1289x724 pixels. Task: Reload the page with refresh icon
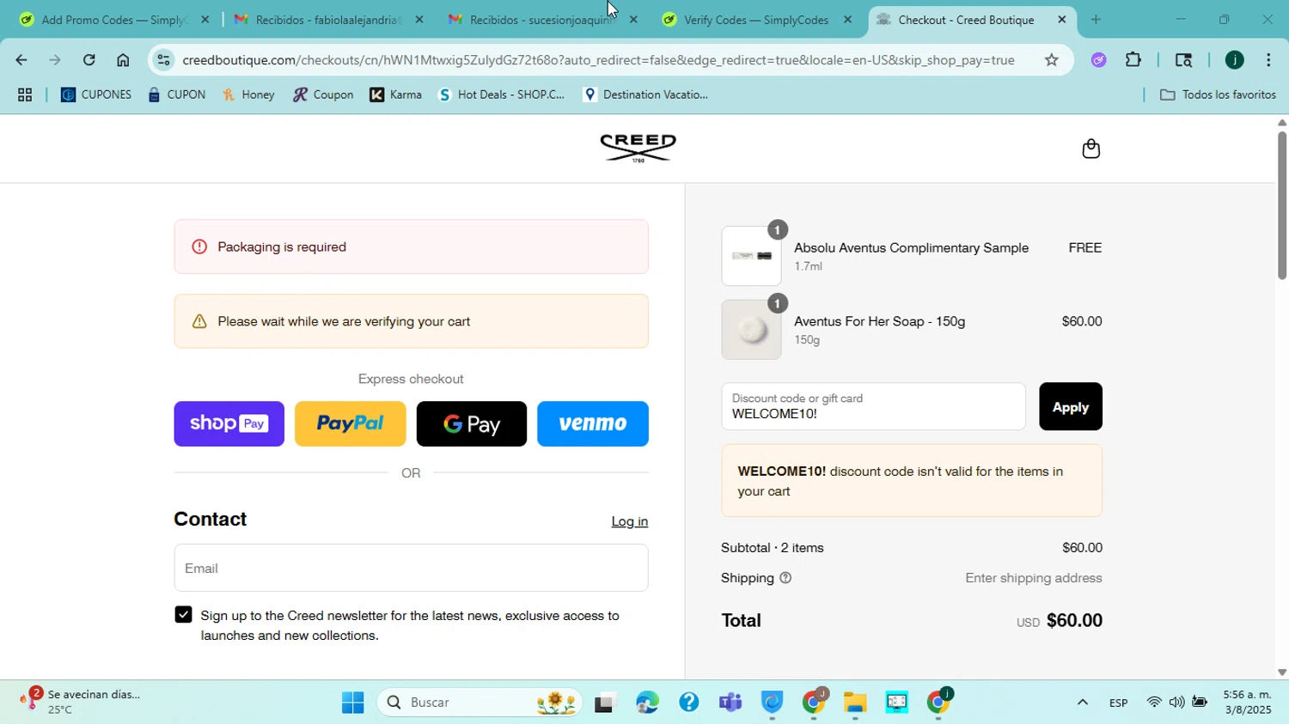(89, 60)
